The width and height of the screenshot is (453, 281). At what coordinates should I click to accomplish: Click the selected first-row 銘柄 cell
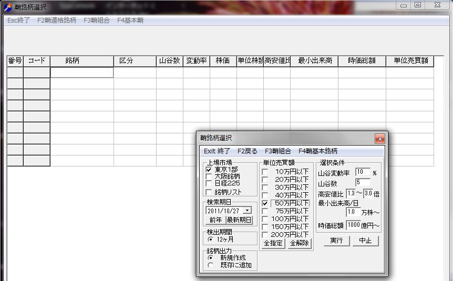(x=82, y=72)
